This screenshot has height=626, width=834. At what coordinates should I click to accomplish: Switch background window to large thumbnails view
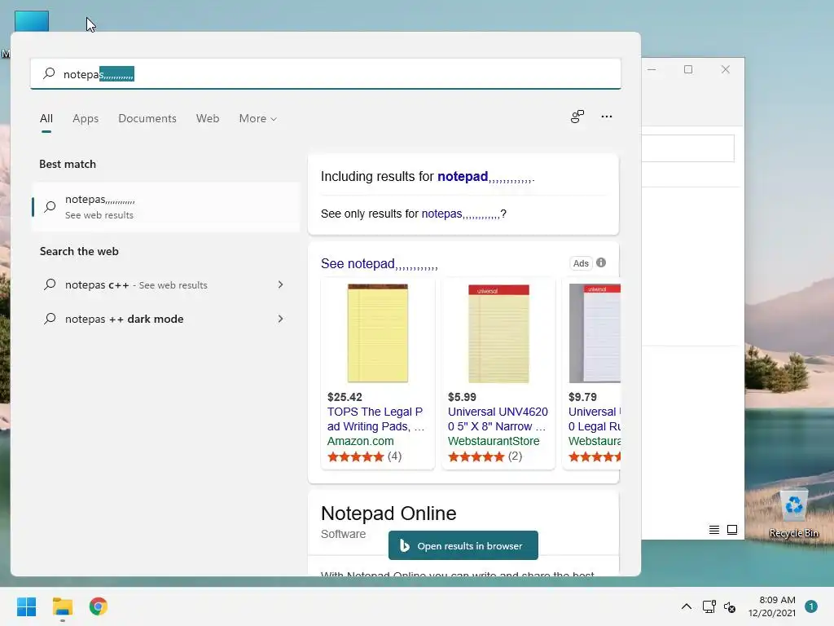(732, 530)
